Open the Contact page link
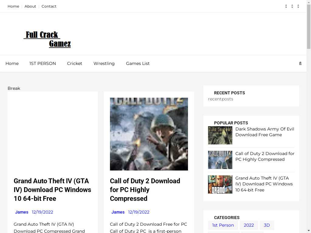311x233 pixels. coord(49,6)
